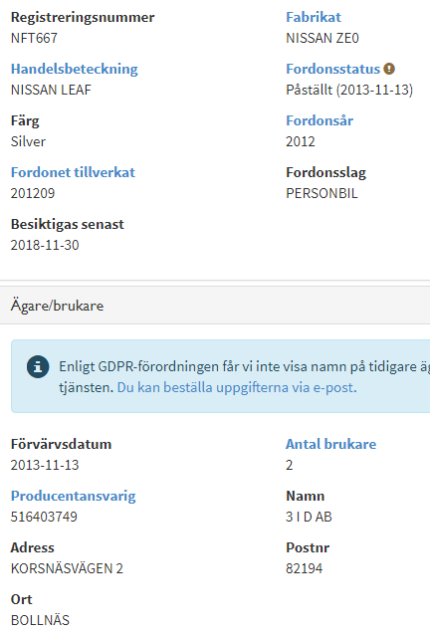Click the Fordonsstatus warning icon
The width and height of the screenshot is (430, 636).
[x=389, y=69]
